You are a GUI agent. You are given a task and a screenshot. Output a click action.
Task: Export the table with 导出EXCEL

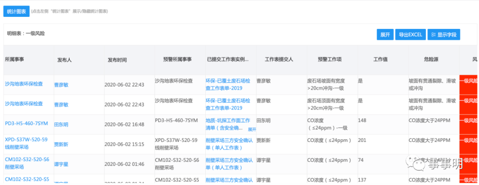[x=410, y=35]
